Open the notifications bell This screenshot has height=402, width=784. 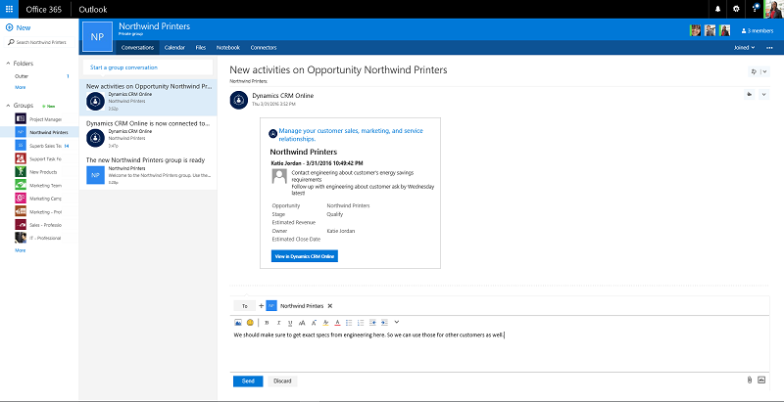716,9
